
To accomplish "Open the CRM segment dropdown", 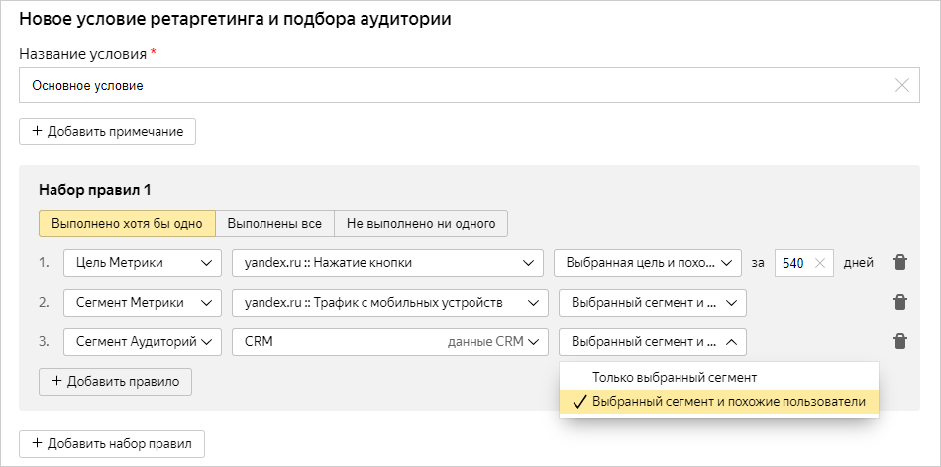I will tap(389, 341).
